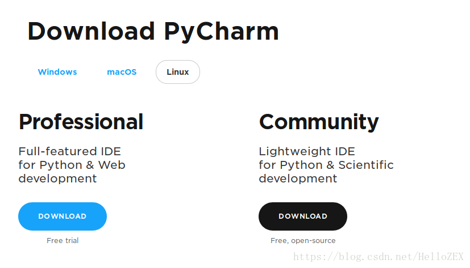
Task: Click the "Free trial" caption
Action: 63,241
